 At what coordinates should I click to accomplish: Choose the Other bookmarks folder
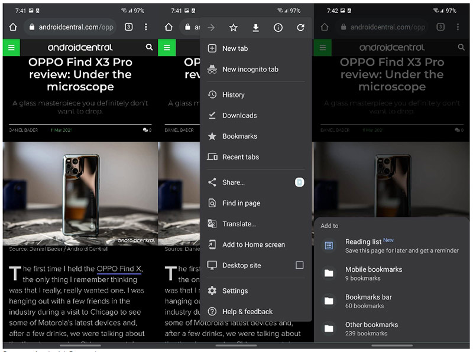391,329
